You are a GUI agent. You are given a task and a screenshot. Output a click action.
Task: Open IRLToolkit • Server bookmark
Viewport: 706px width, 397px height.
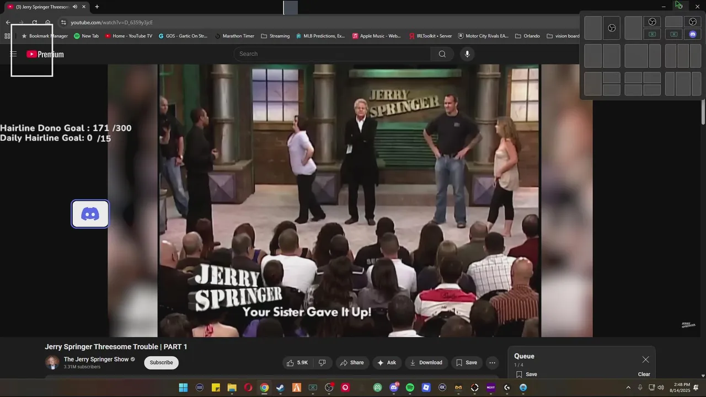point(430,36)
